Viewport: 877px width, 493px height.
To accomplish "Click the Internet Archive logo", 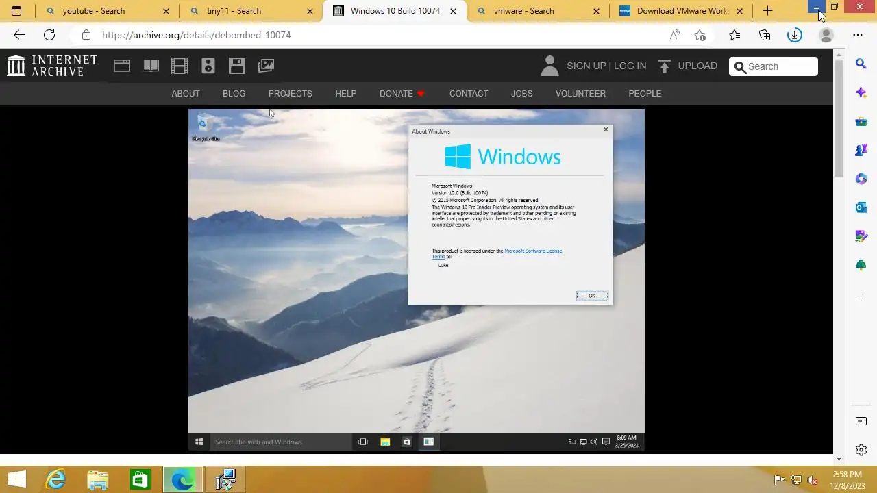I will click(52, 66).
